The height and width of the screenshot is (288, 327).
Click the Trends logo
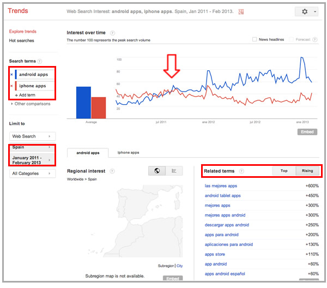[x=18, y=11]
